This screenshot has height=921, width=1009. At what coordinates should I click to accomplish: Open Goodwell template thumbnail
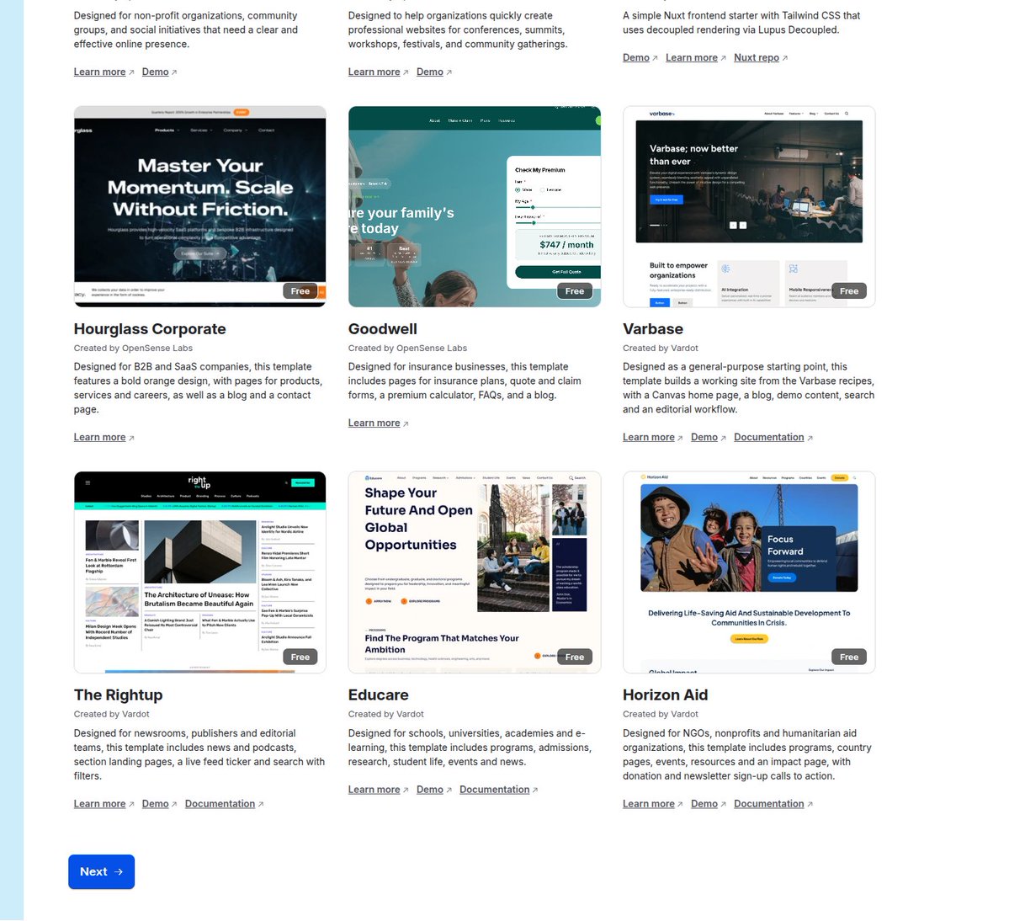pos(475,206)
